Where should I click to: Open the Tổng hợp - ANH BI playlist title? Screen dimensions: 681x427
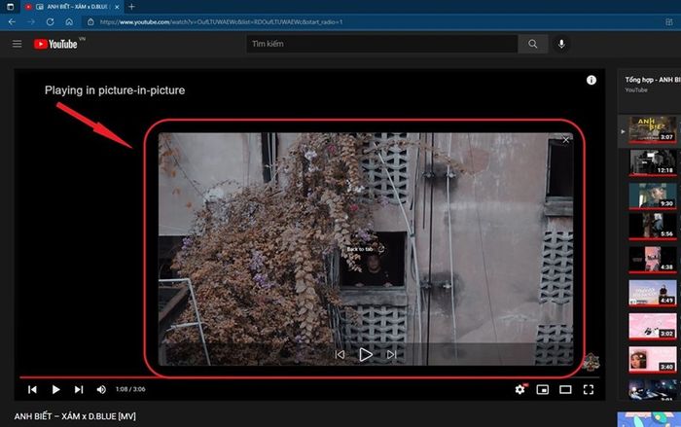click(x=653, y=80)
